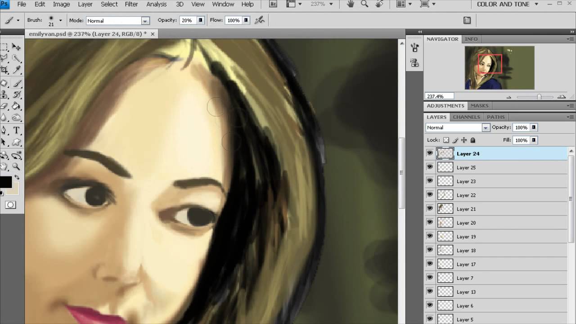Hide Layer 25 visibility eye
Image resolution: width=576 pixels, height=324 pixels.
click(430, 167)
